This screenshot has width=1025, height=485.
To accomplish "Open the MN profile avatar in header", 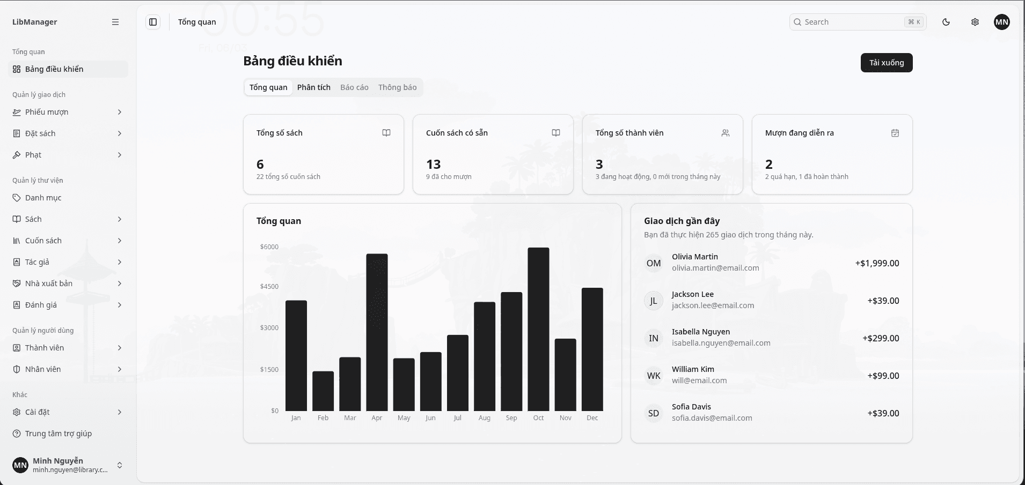I will (x=1001, y=22).
